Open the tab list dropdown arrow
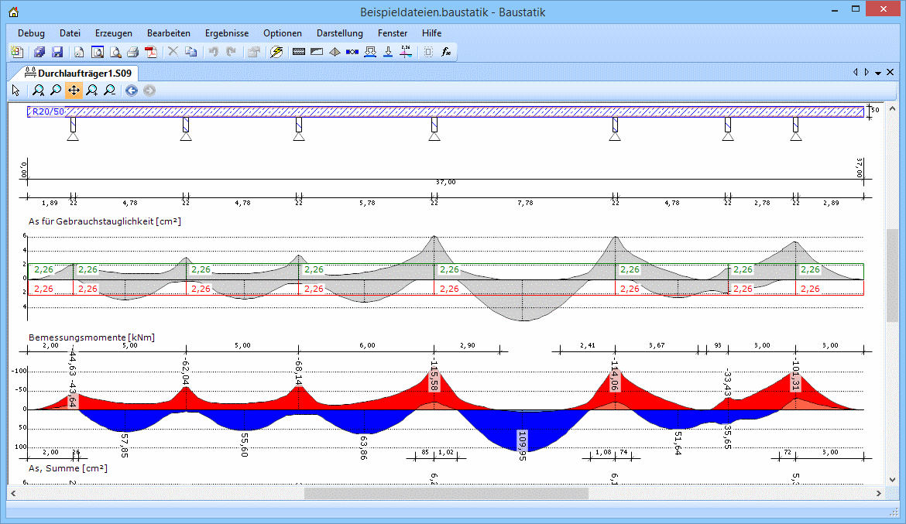Screen dimensions: 906x524 coord(878,73)
